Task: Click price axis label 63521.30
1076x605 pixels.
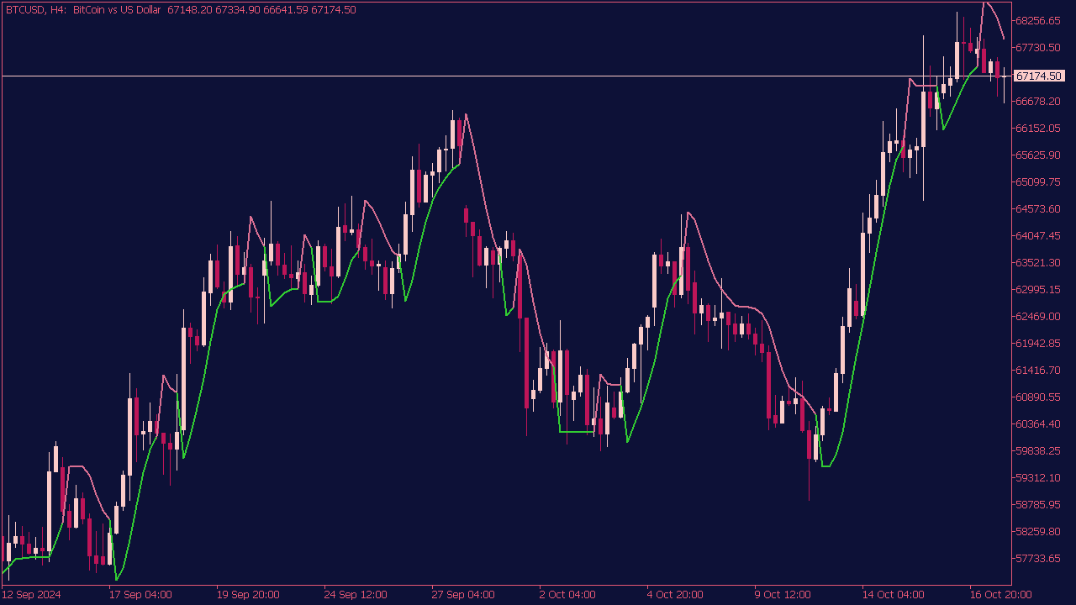Action: tap(1038, 262)
